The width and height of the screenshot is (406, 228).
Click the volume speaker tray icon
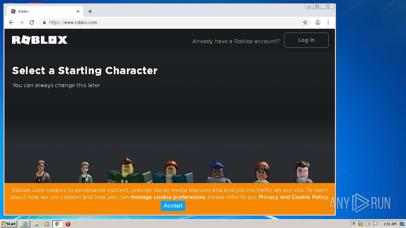pos(368,224)
